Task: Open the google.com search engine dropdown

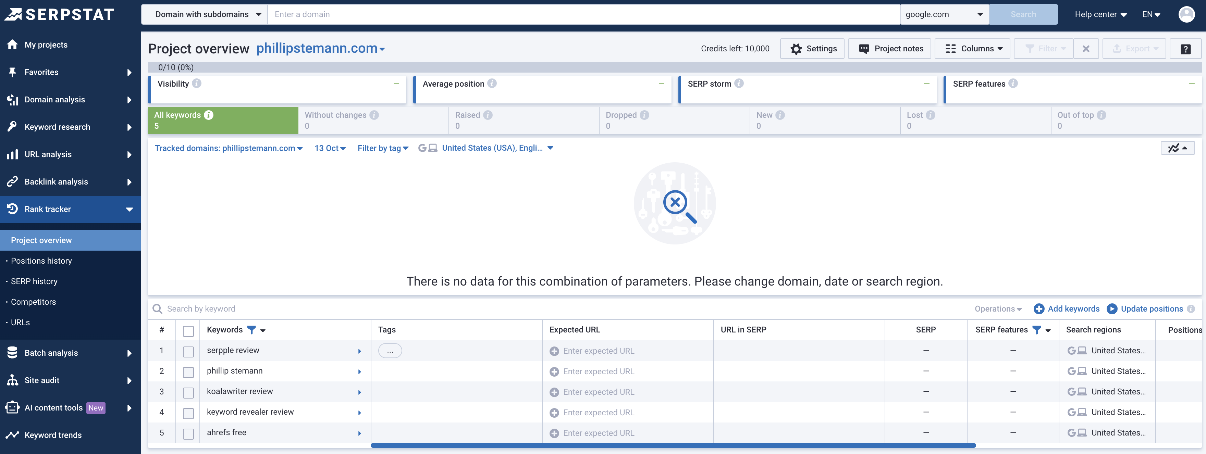Action: click(944, 14)
